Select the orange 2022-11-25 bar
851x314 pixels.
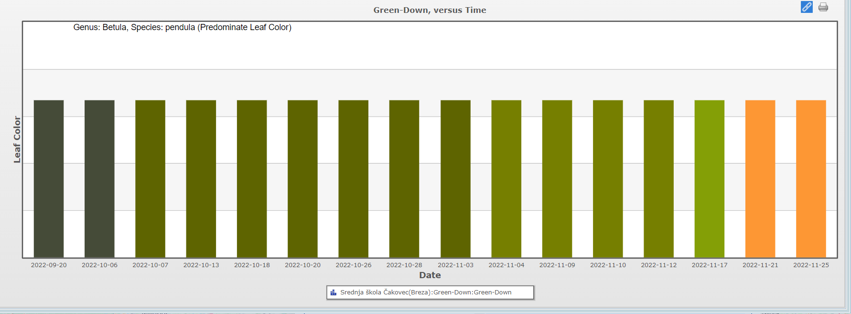tap(811, 179)
